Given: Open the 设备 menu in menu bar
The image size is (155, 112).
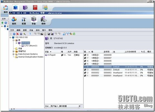Looking at the screenshot, I should (31, 30).
